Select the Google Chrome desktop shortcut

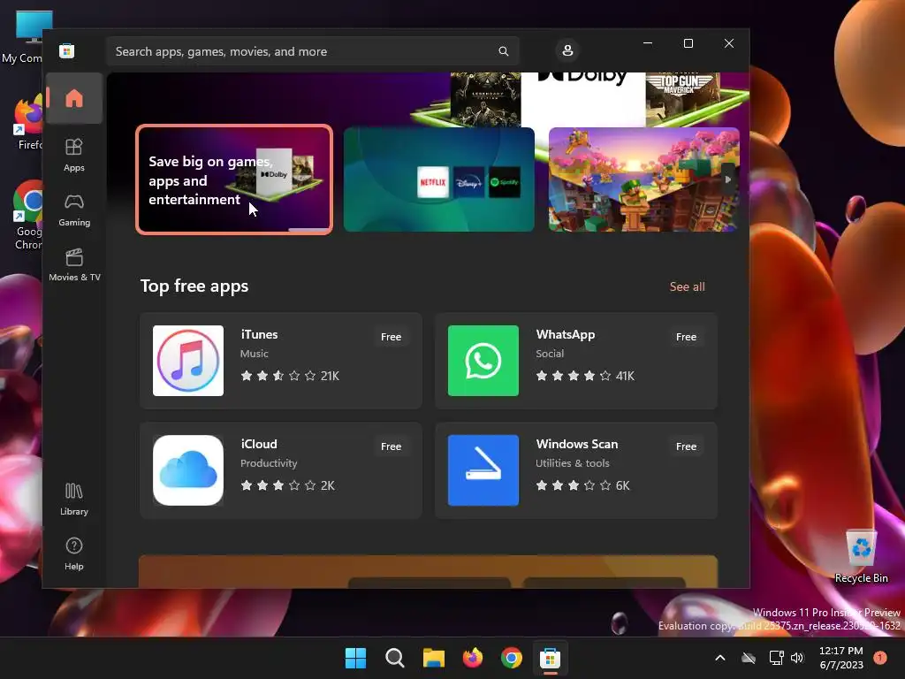click(x=27, y=216)
